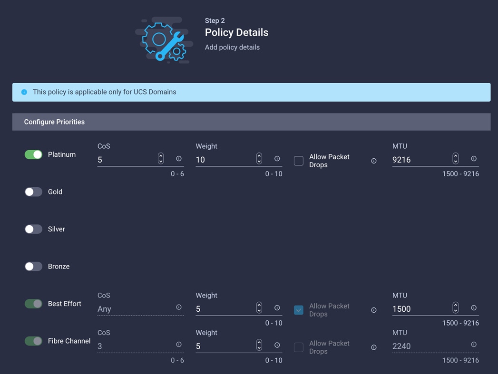Screen dimensions: 498x374
Task: Enable the Gold priority switch
Action: (33, 192)
